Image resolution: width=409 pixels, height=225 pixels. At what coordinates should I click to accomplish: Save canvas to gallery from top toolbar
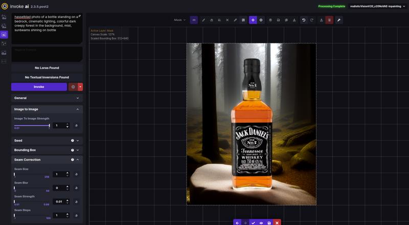pos(278,20)
